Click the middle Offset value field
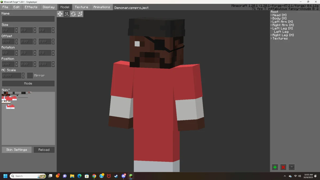320x180 pixels. 27,42
